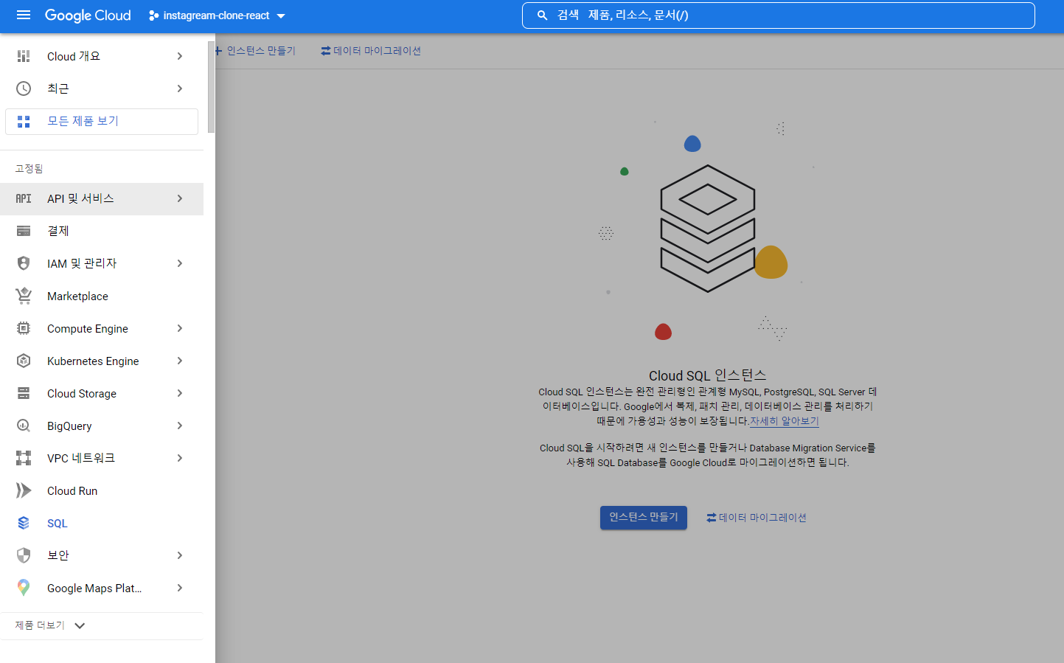Open the hamburger navigation menu

tap(24, 15)
